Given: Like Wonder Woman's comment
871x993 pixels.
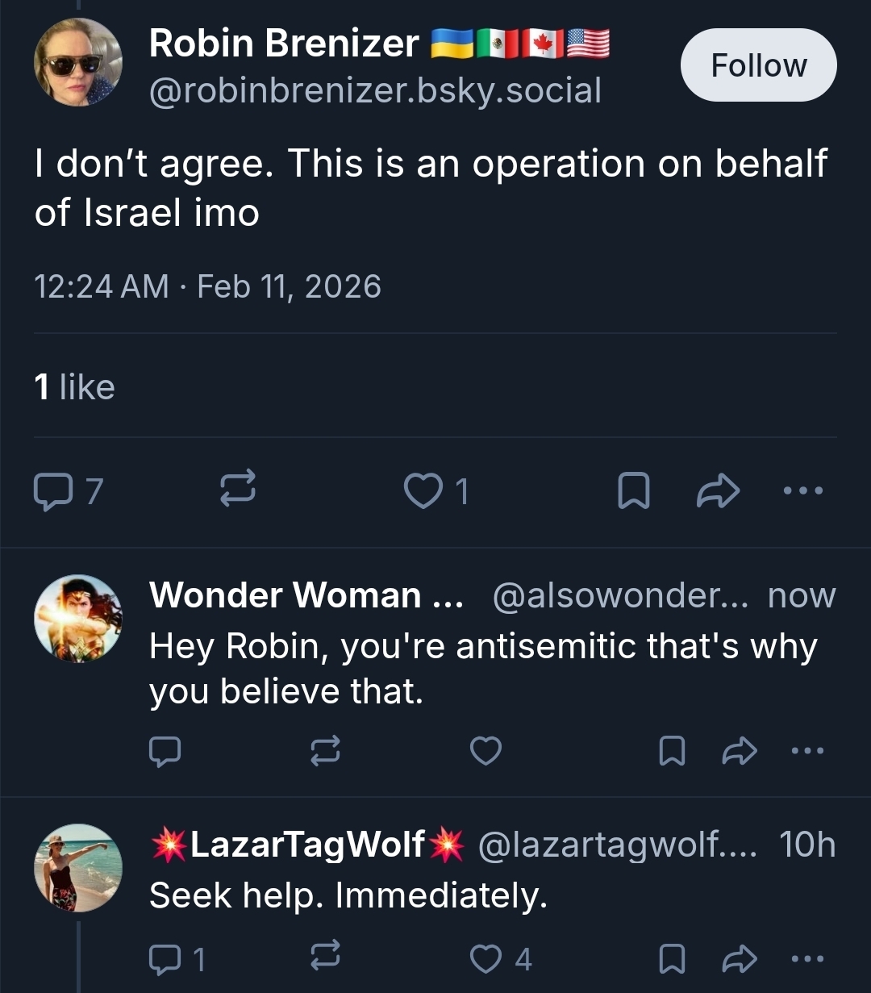Looking at the screenshot, I should coord(486,751).
